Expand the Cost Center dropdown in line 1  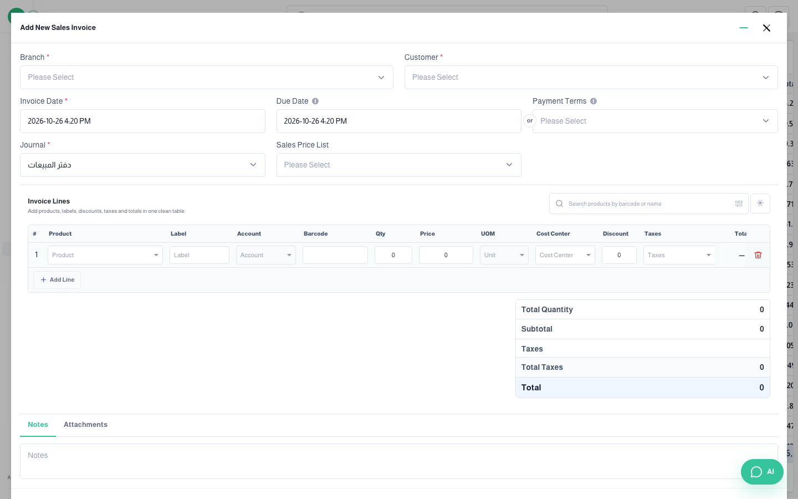[x=565, y=255]
